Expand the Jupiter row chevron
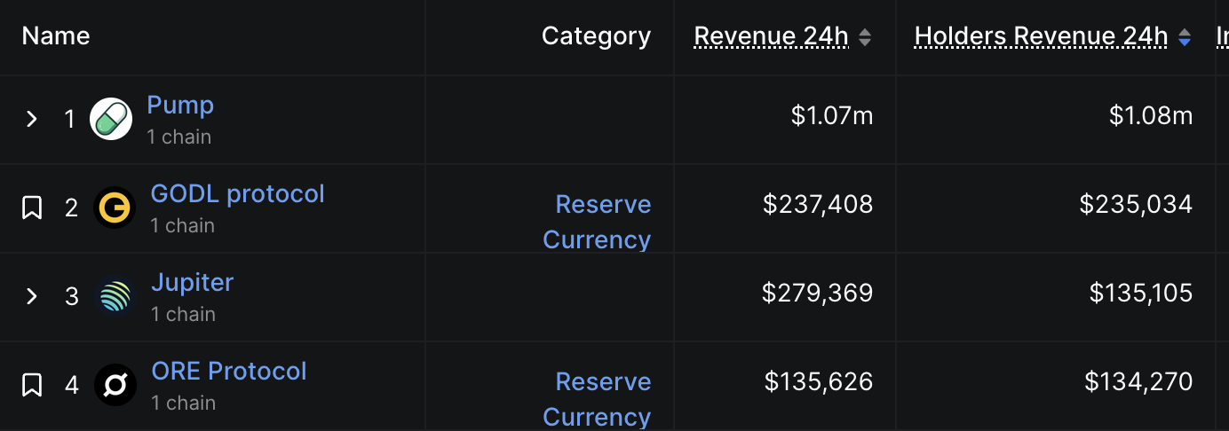The image size is (1229, 431). pos(32,296)
